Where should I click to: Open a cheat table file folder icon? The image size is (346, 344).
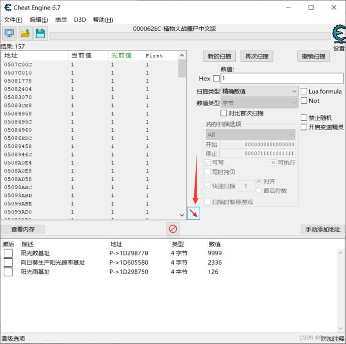(26, 34)
